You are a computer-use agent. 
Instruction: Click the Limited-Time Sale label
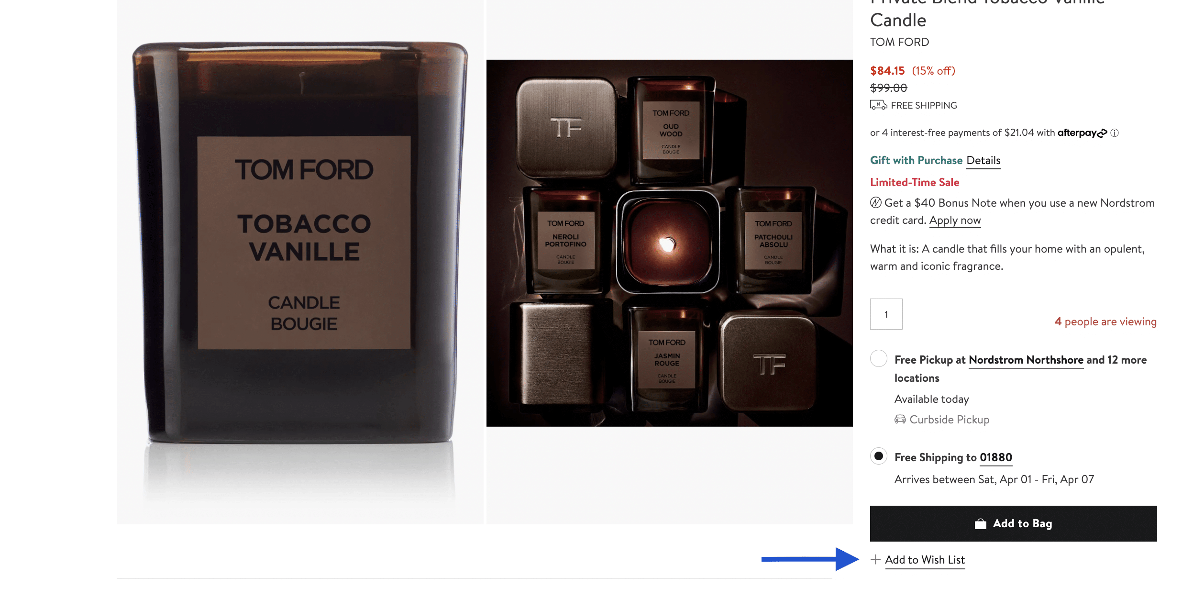[915, 182]
